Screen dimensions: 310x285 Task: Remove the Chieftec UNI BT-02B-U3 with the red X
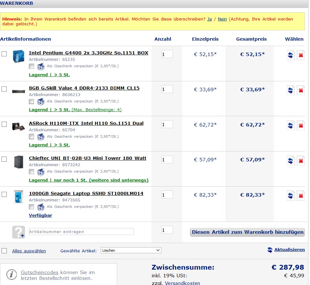tap(301, 160)
